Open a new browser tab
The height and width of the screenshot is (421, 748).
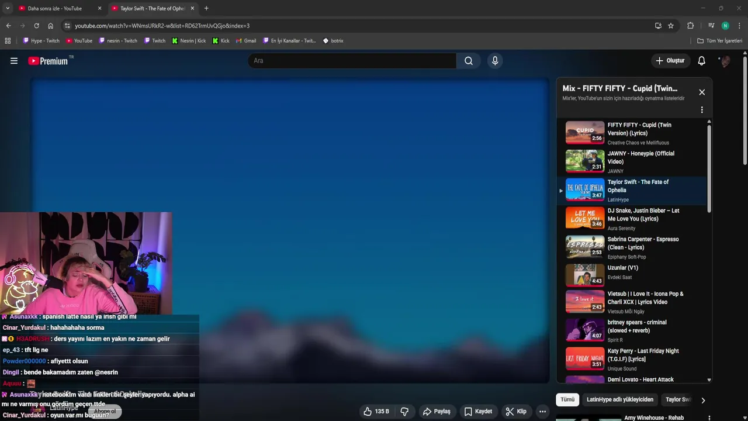point(206,8)
